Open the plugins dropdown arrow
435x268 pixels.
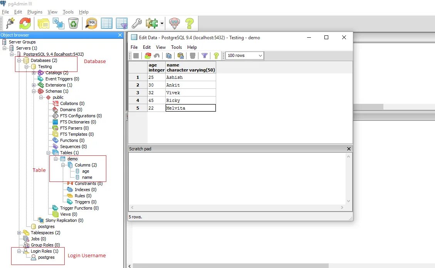pyautogui.click(x=162, y=23)
